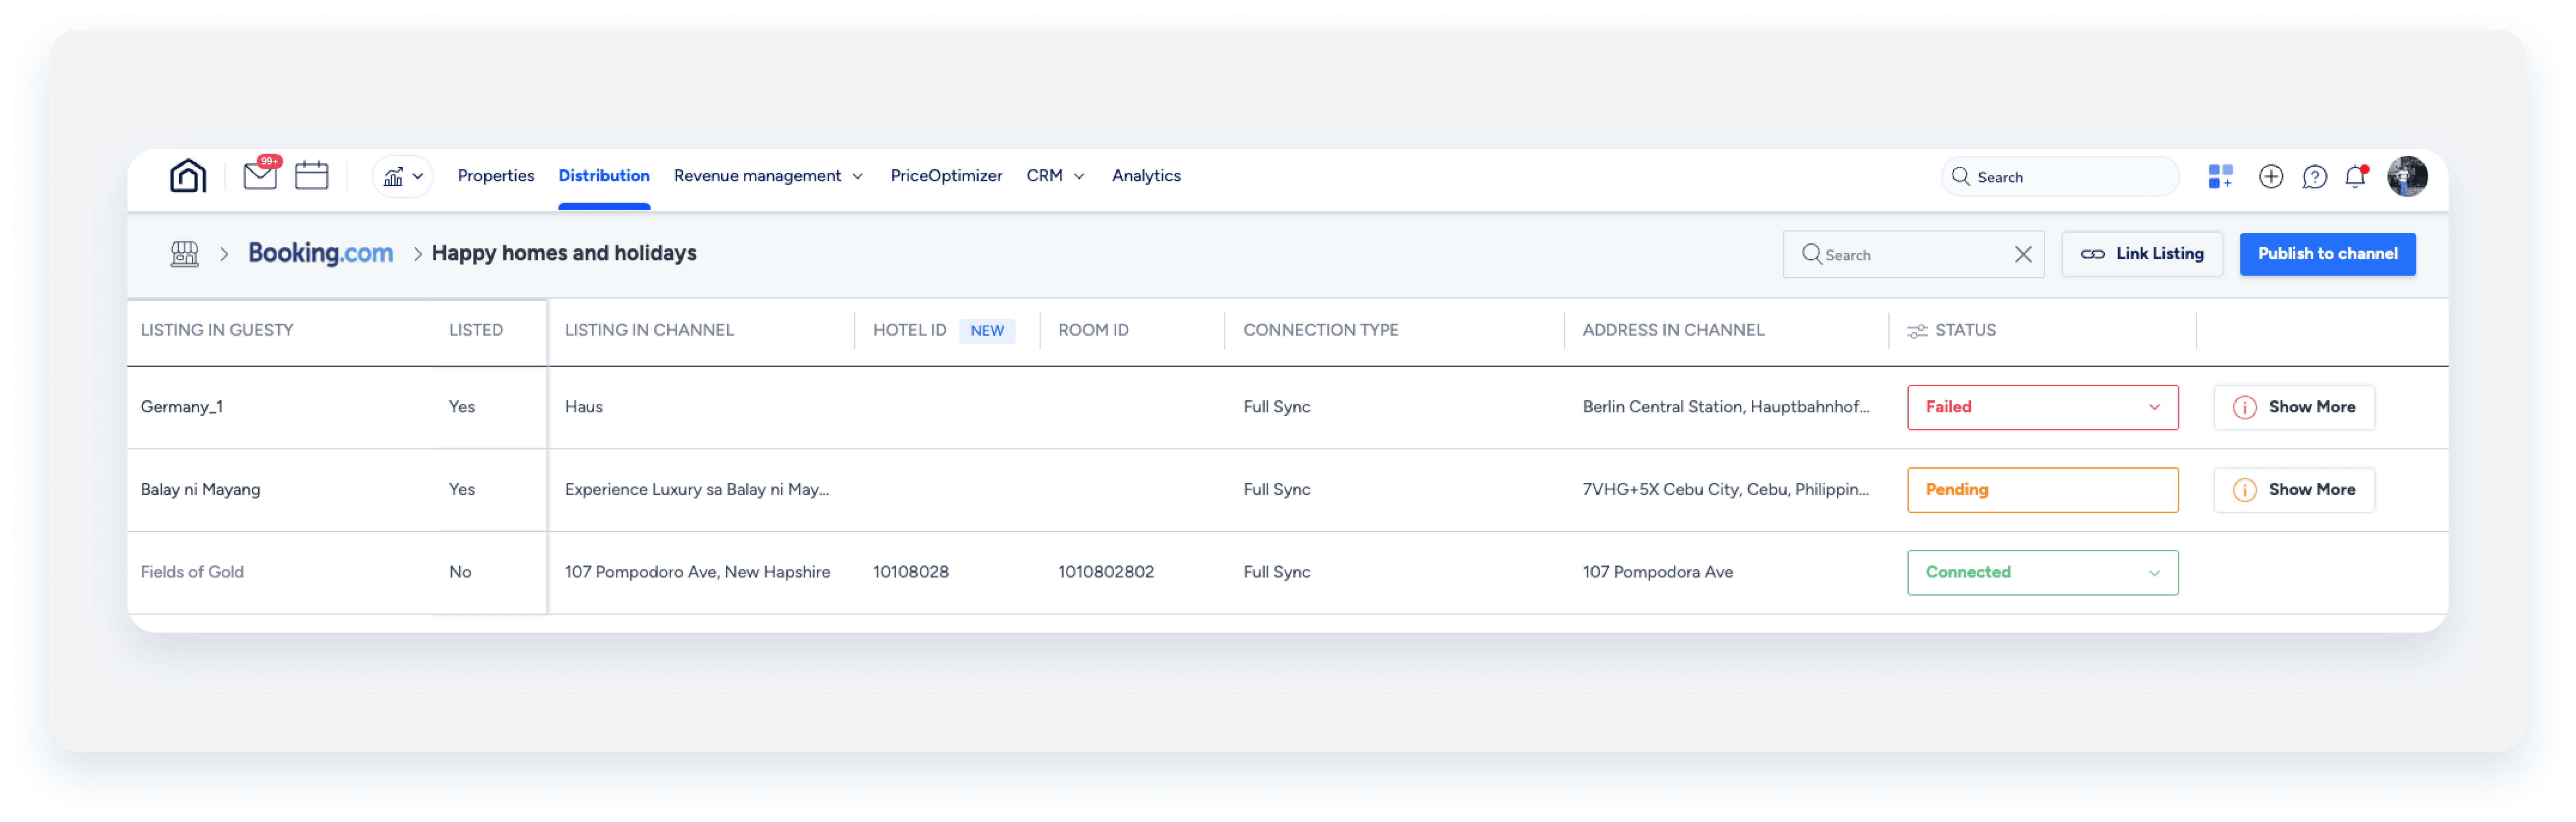Click the Link Listing button
This screenshot has height=822, width=2576.
pos(2142,254)
